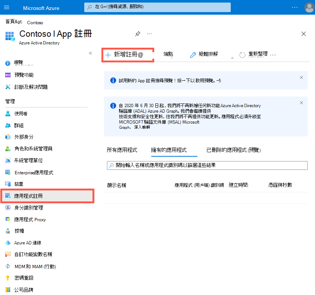Pin the Contoso App registration blade

point(138,34)
